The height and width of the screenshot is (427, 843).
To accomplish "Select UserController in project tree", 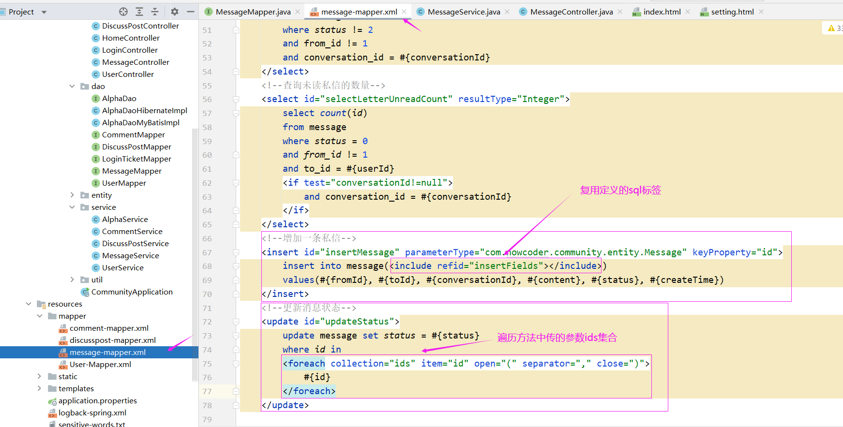I will (x=128, y=74).
